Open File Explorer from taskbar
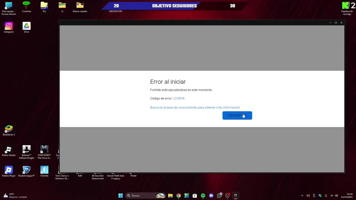Image resolution: width=356 pixels, height=200 pixels. [x=170, y=196]
